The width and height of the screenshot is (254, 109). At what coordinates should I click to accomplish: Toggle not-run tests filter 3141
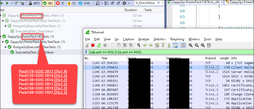tap(84, 3)
